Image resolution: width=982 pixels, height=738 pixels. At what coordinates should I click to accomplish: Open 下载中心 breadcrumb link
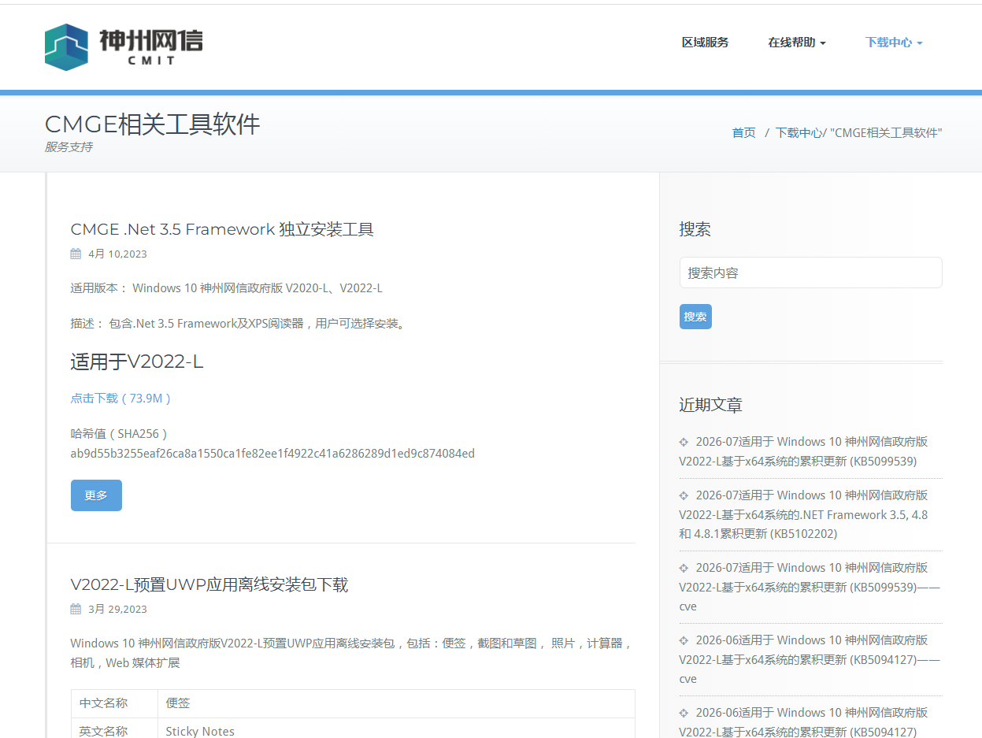(x=799, y=132)
